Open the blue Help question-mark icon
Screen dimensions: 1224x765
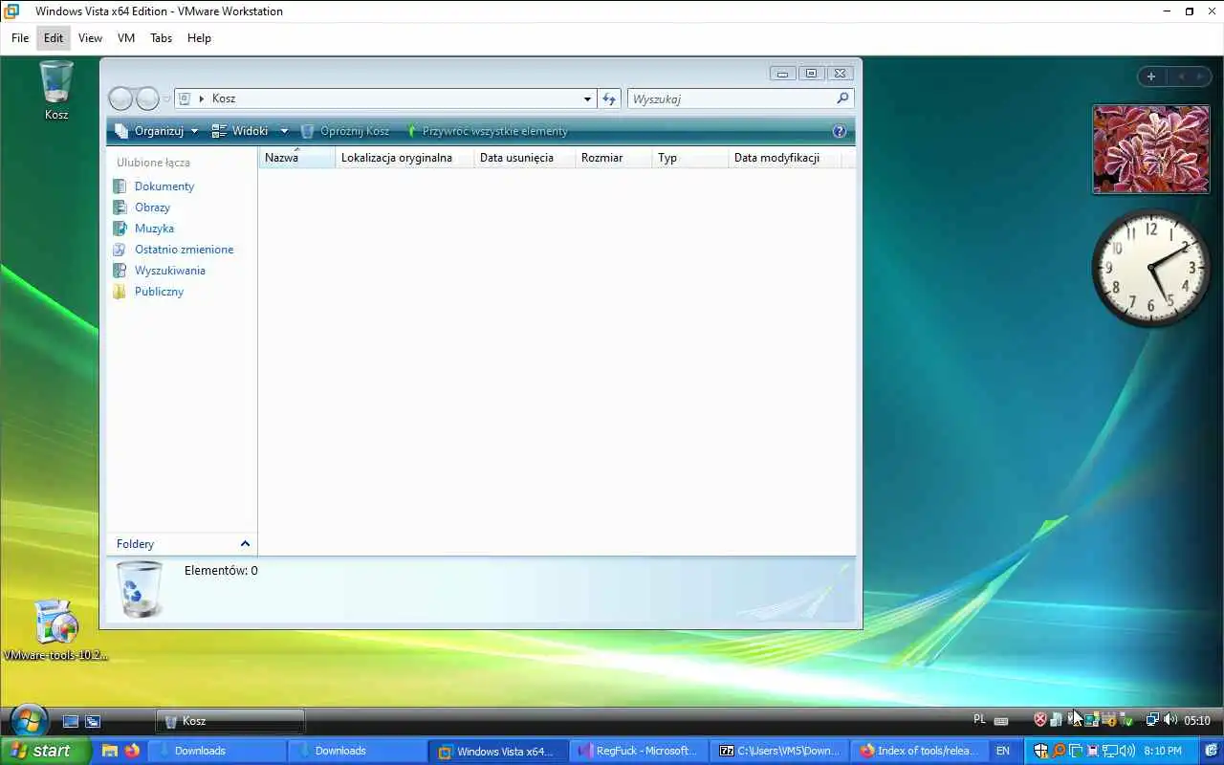click(x=840, y=131)
